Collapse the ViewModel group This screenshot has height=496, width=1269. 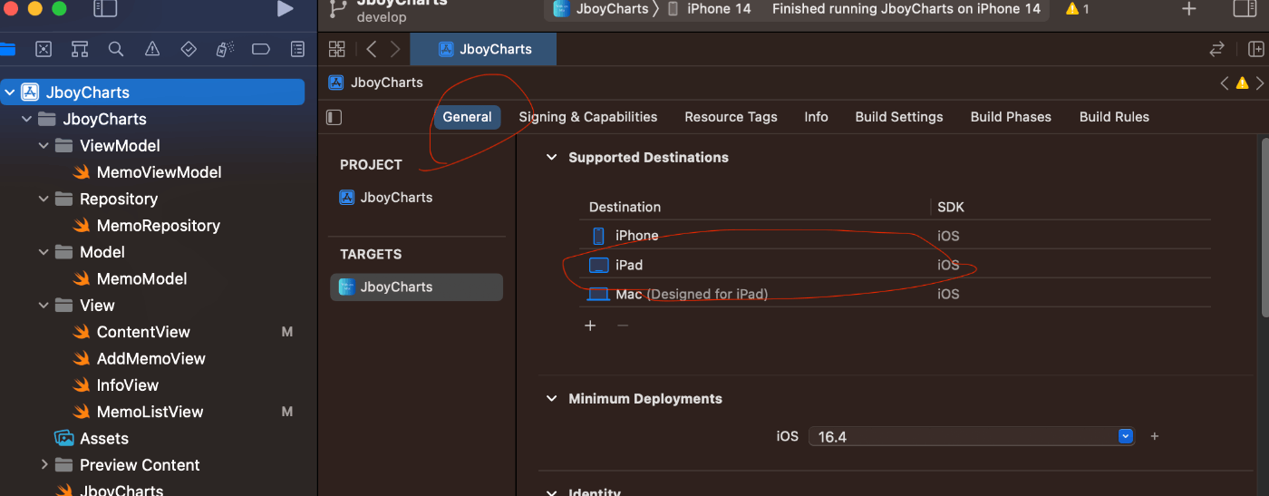tap(44, 145)
